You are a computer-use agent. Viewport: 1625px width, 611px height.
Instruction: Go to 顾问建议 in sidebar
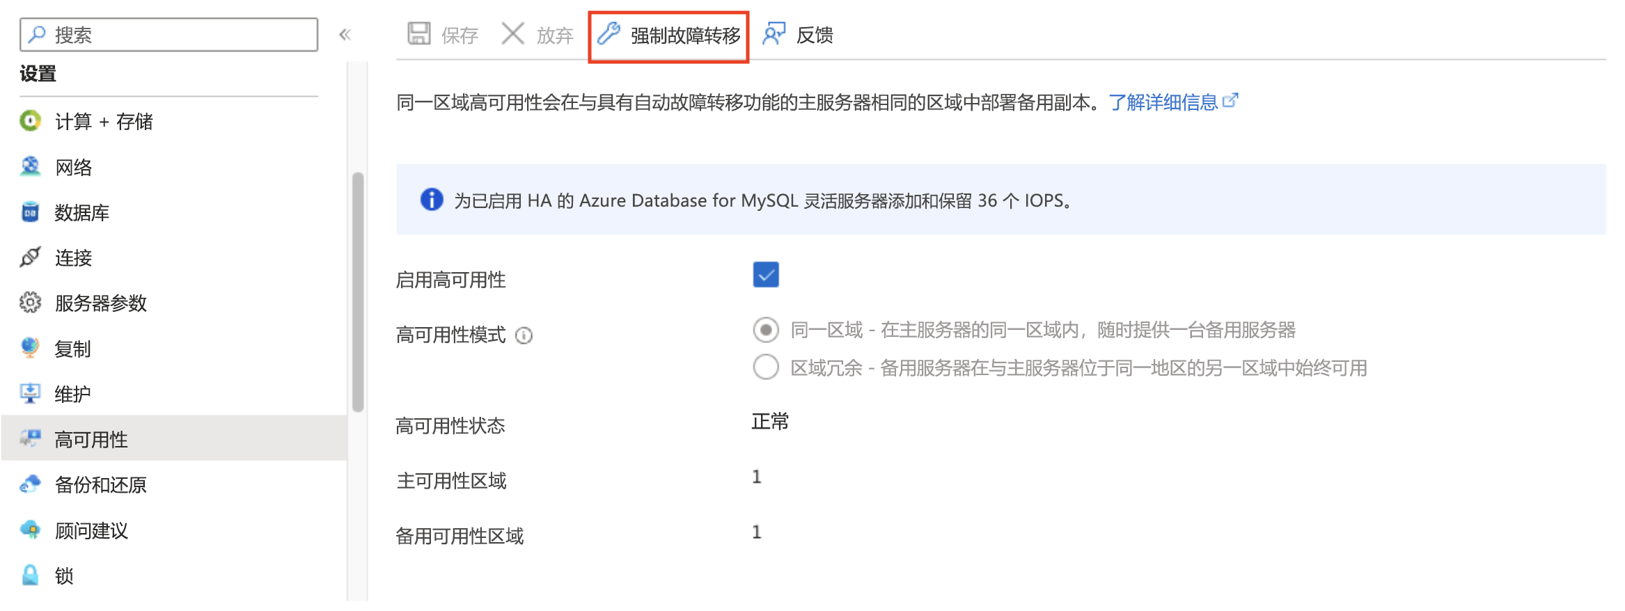point(91,530)
